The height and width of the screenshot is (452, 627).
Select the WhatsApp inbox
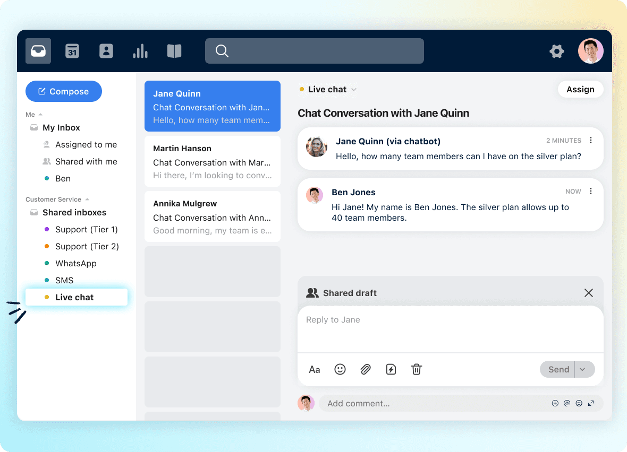point(76,264)
